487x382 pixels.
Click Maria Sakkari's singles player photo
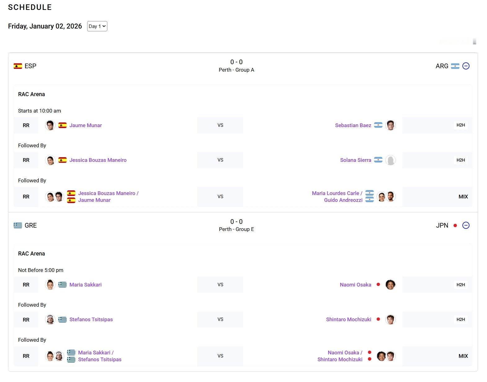point(50,285)
